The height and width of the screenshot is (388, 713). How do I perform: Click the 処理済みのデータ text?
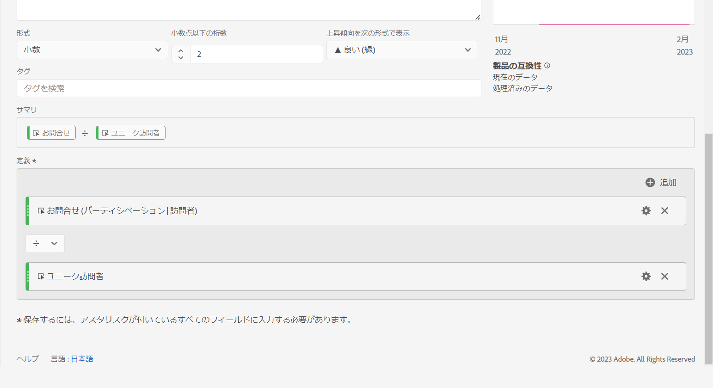(522, 88)
